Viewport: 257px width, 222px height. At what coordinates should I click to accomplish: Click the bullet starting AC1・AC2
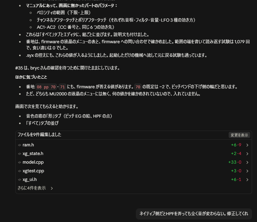click(75, 27)
